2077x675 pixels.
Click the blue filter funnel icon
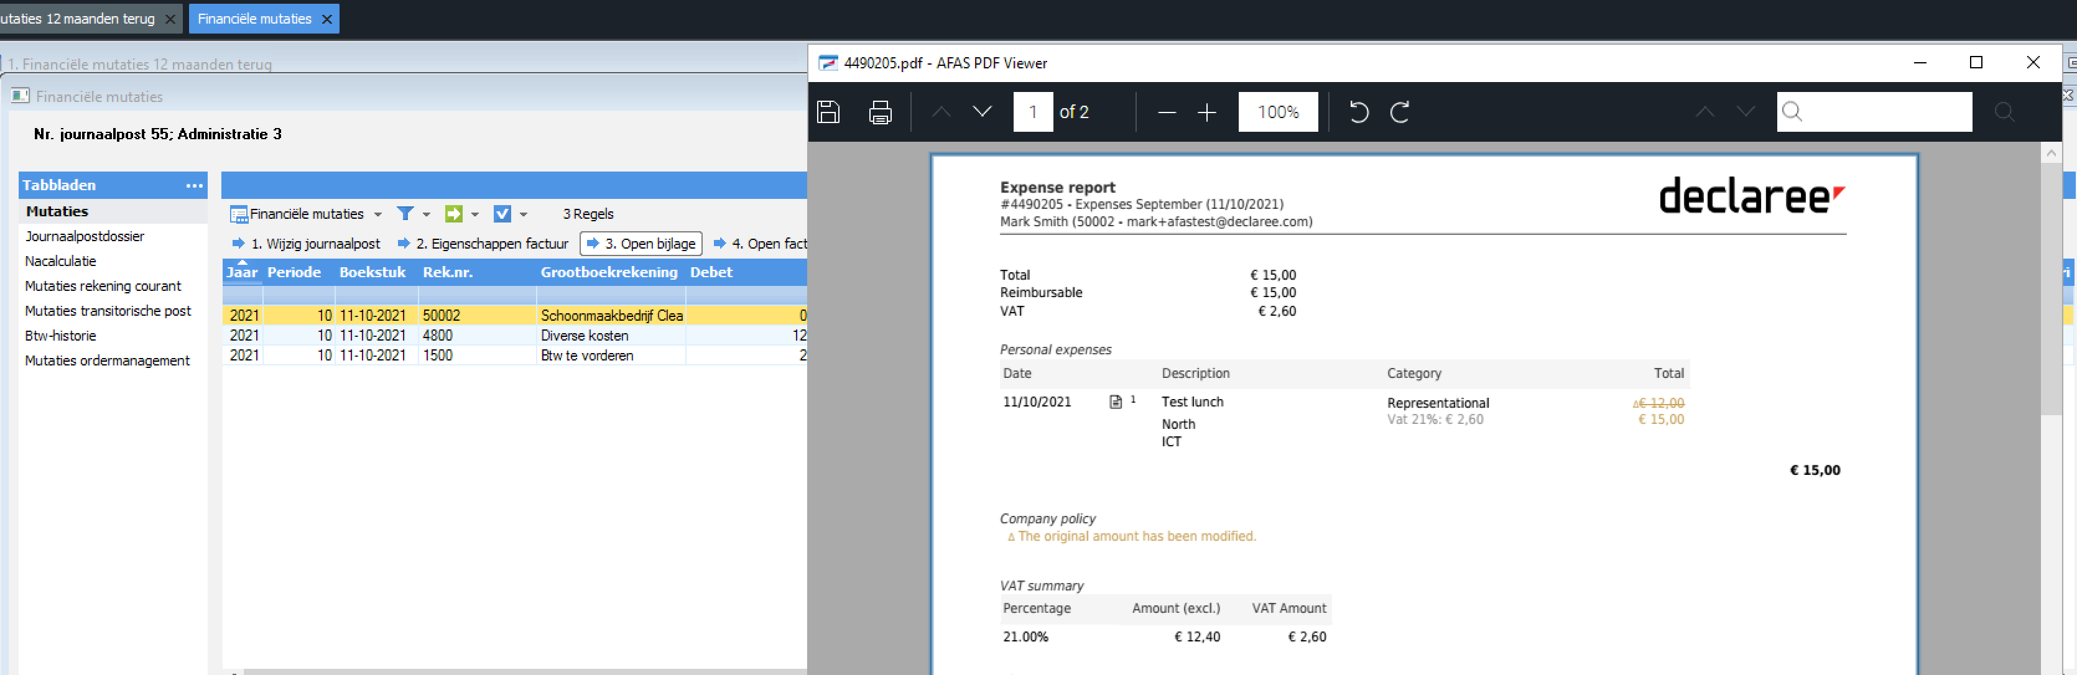coord(405,213)
